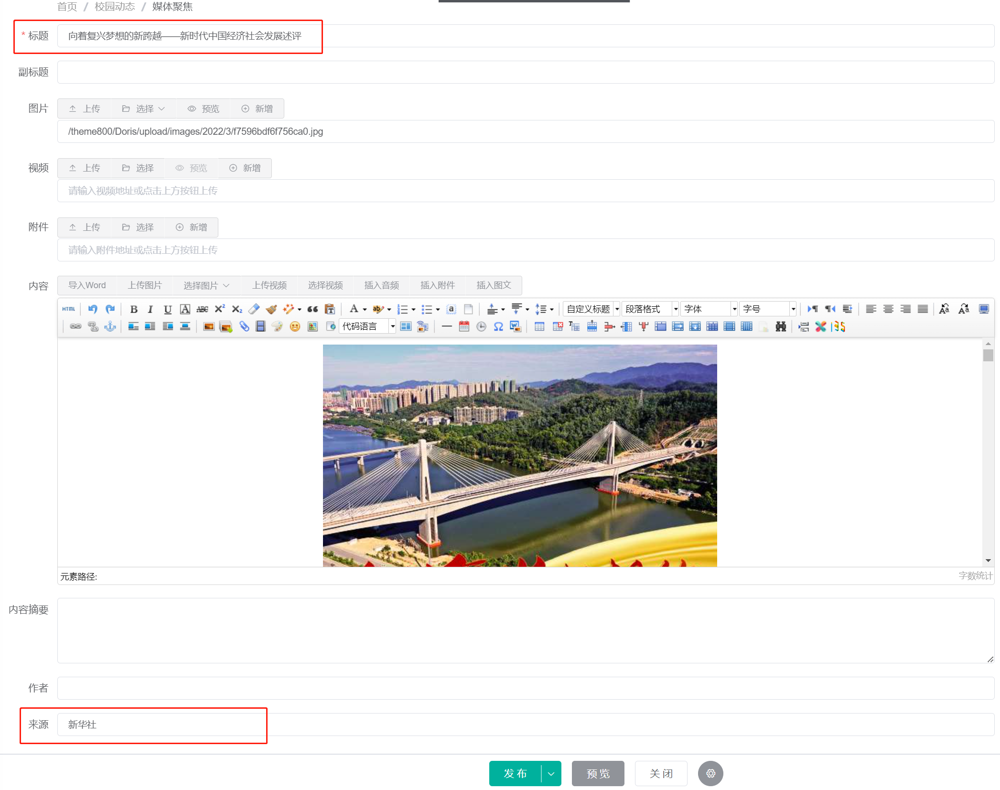
Task: Toggle fullscreen editor monitor icon
Action: coord(984,309)
